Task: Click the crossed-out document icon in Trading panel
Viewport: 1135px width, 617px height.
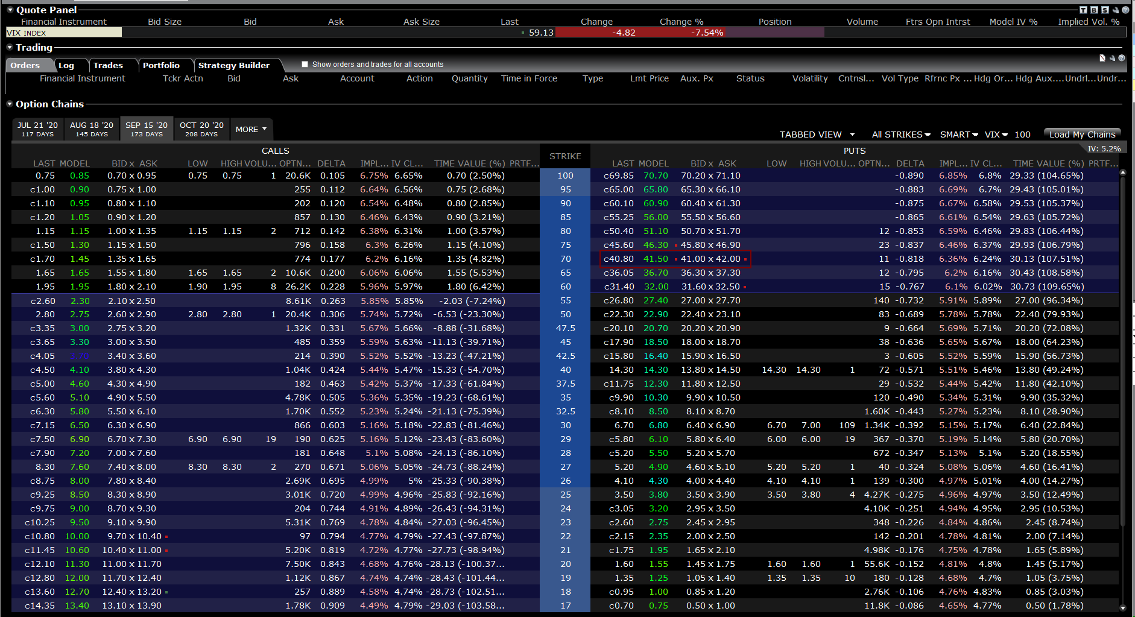Action: click(x=1102, y=58)
